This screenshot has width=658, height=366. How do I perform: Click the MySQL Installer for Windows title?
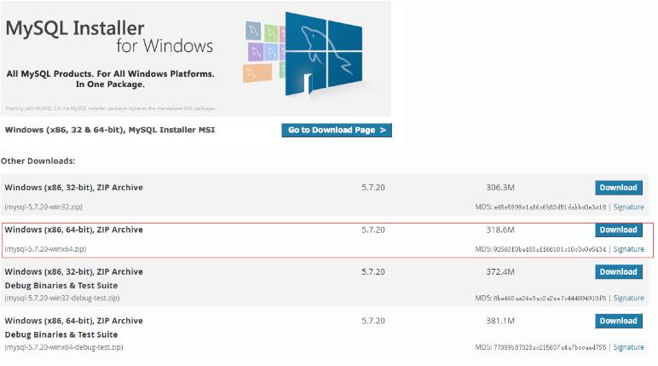[109, 36]
